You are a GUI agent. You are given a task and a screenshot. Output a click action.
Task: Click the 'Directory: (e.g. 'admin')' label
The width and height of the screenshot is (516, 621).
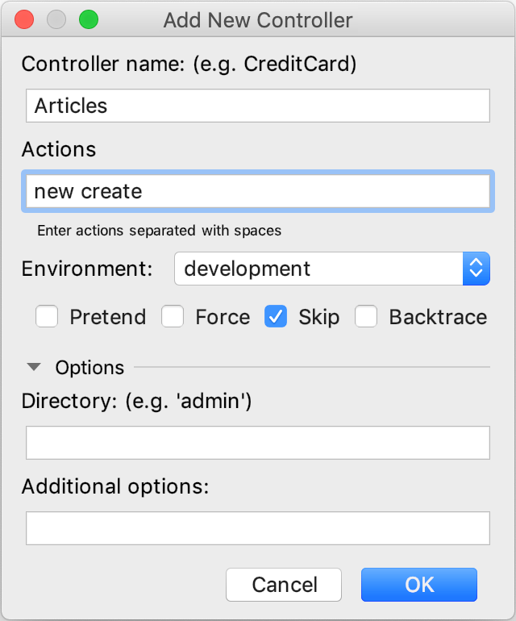(137, 400)
